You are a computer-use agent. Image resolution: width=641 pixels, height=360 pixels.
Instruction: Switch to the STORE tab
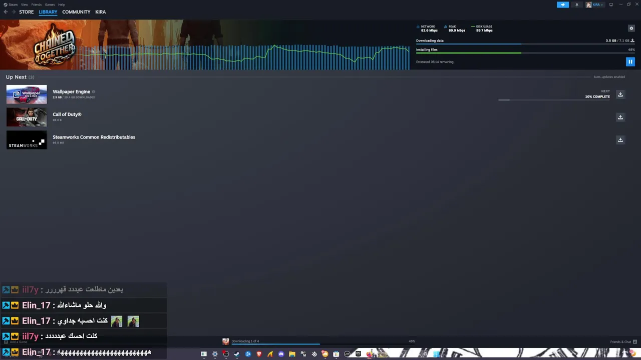coord(27,12)
